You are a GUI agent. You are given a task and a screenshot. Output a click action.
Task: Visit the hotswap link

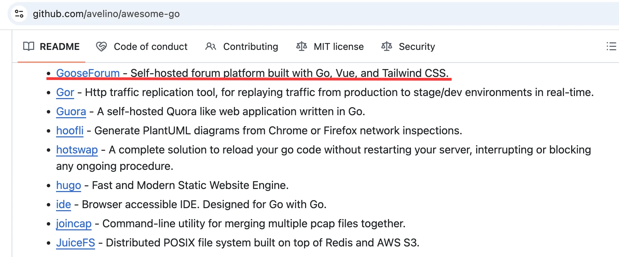[x=77, y=150]
